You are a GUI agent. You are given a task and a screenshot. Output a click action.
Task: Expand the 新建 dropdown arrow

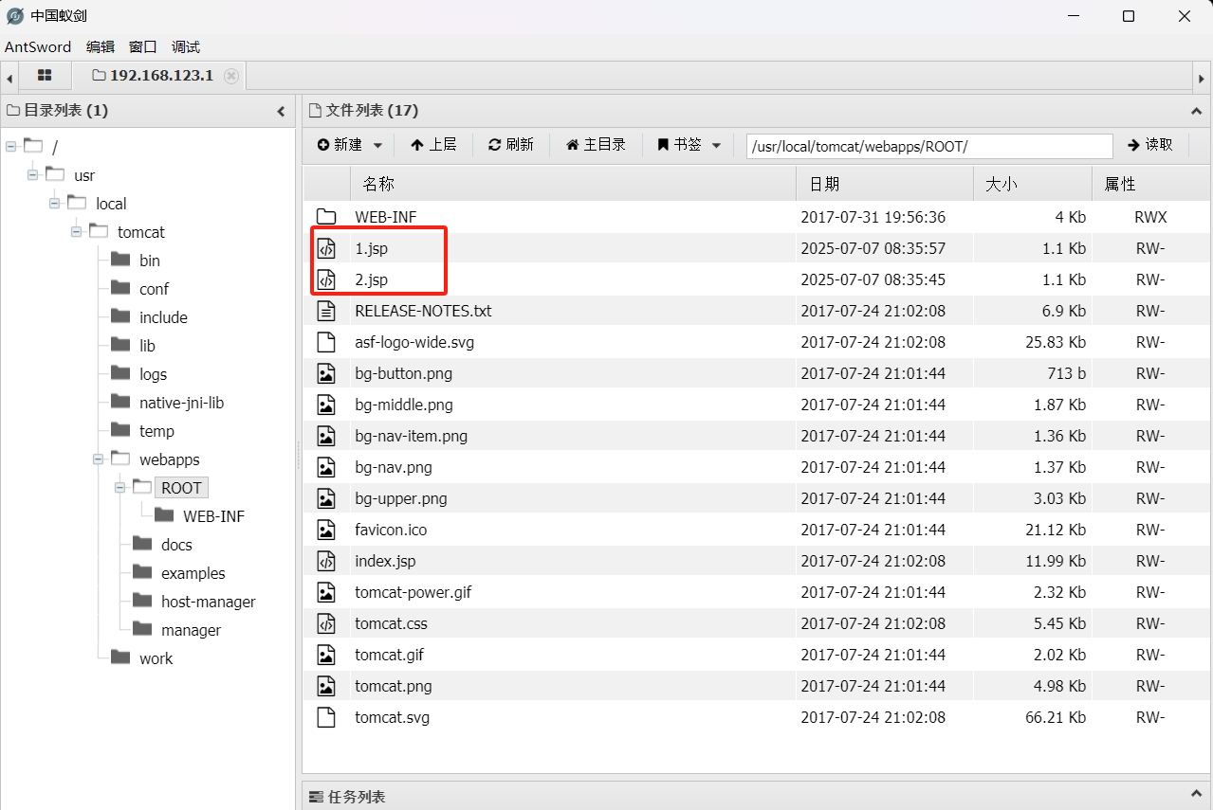[x=377, y=144]
